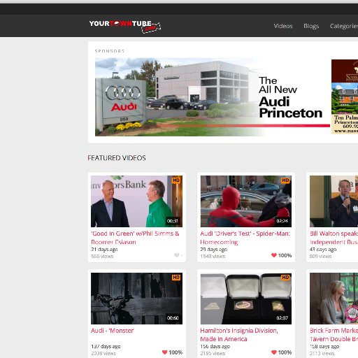Play the Spider-Man Audi Driver's Test thumbnail
358x358 pixels.
pyautogui.click(x=246, y=201)
